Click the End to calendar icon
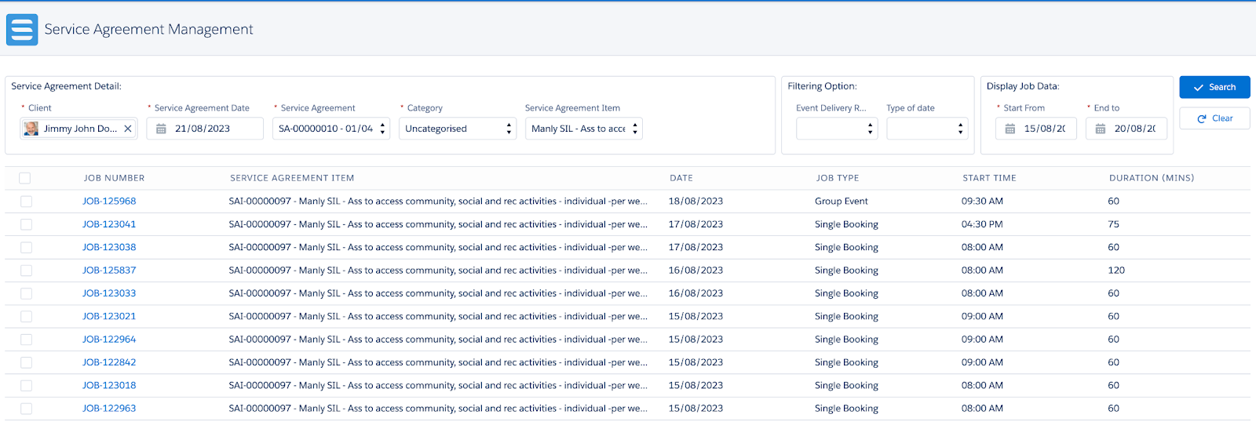 1101,129
